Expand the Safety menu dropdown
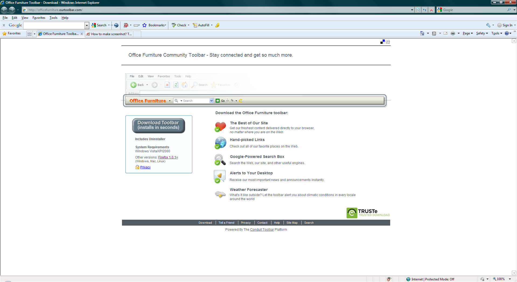 (482, 33)
